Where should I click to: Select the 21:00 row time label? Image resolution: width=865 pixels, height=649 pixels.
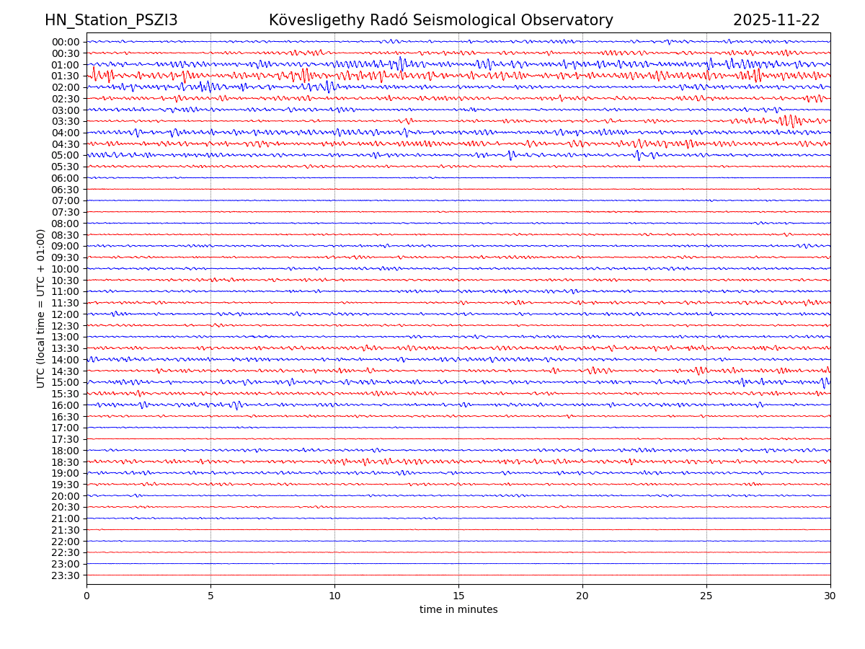[66, 518]
